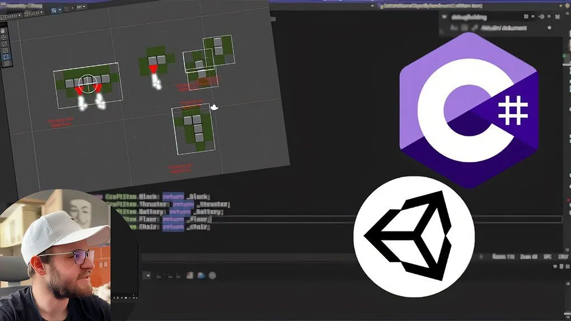Click the blue sphere icon in bottom icon row
Image resolution: width=571 pixels, height=321 pixels.
click(x=201, y=275)
